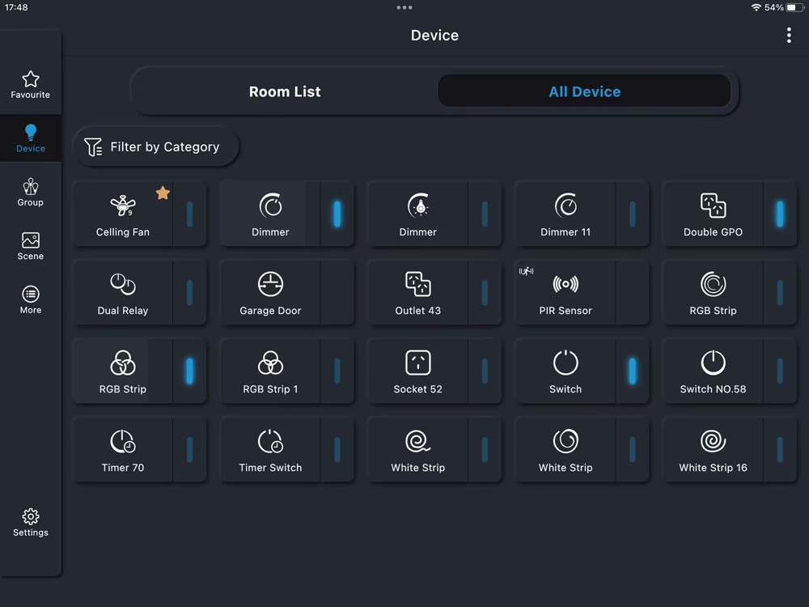
Task: Open the Favourite sidebar section
Action: click(31, 85)
